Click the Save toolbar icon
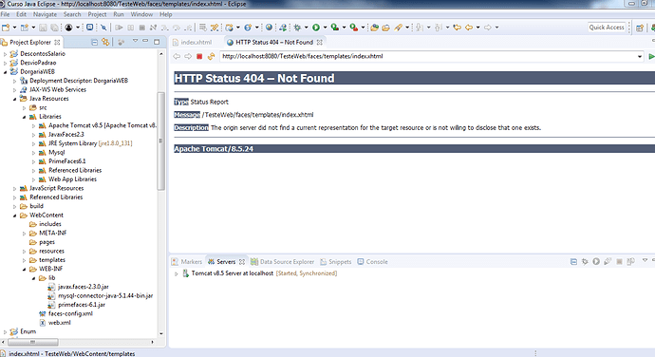Viewport: 655px width, 357px height. click(43, 28)
